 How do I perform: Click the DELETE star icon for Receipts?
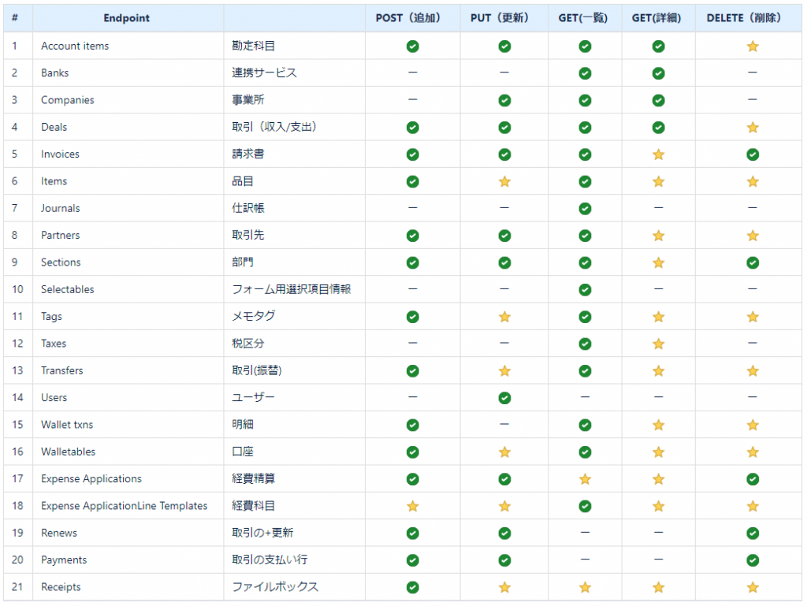tap(753, 586)
